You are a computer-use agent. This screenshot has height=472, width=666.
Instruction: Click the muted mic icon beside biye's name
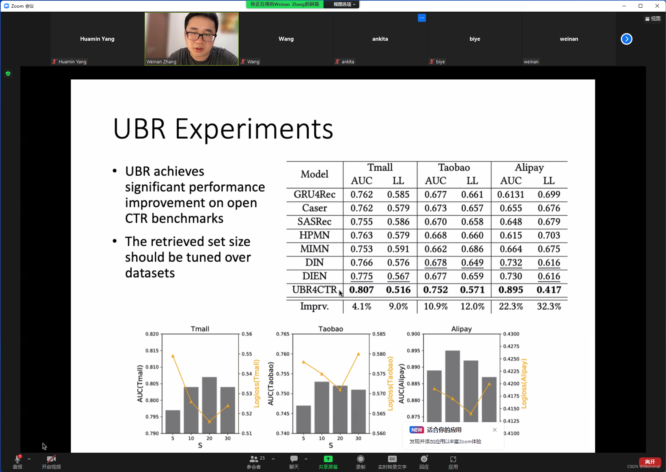click(432, 62)
